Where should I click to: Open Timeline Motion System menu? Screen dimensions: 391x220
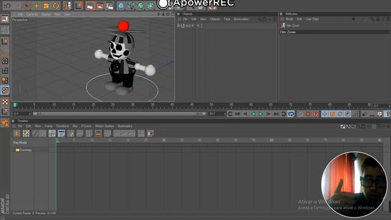104,126
